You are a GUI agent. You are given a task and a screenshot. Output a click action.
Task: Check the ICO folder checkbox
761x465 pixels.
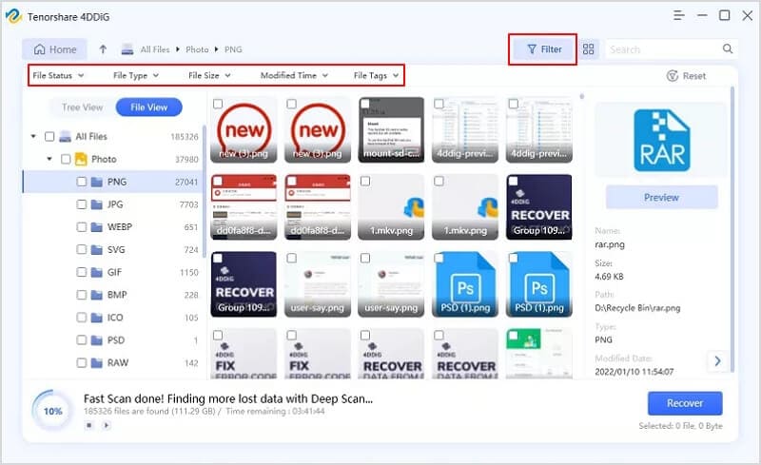coord(82,318)
